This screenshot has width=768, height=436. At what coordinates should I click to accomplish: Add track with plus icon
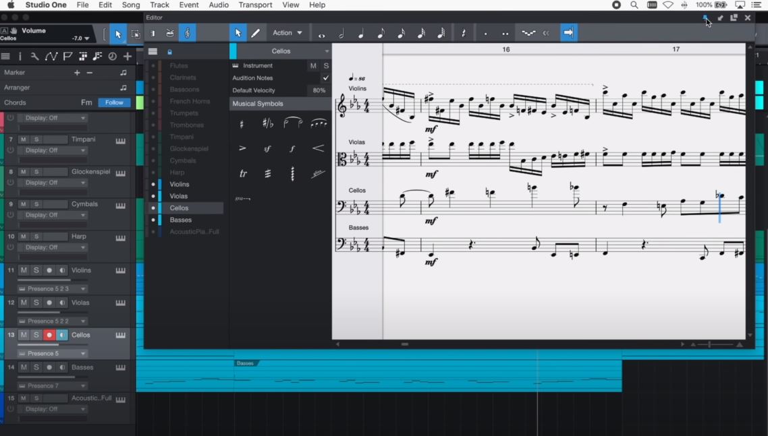(128, 57)
